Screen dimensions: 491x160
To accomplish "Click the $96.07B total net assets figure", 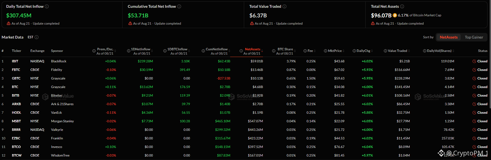I will click(x=381, y=16).
